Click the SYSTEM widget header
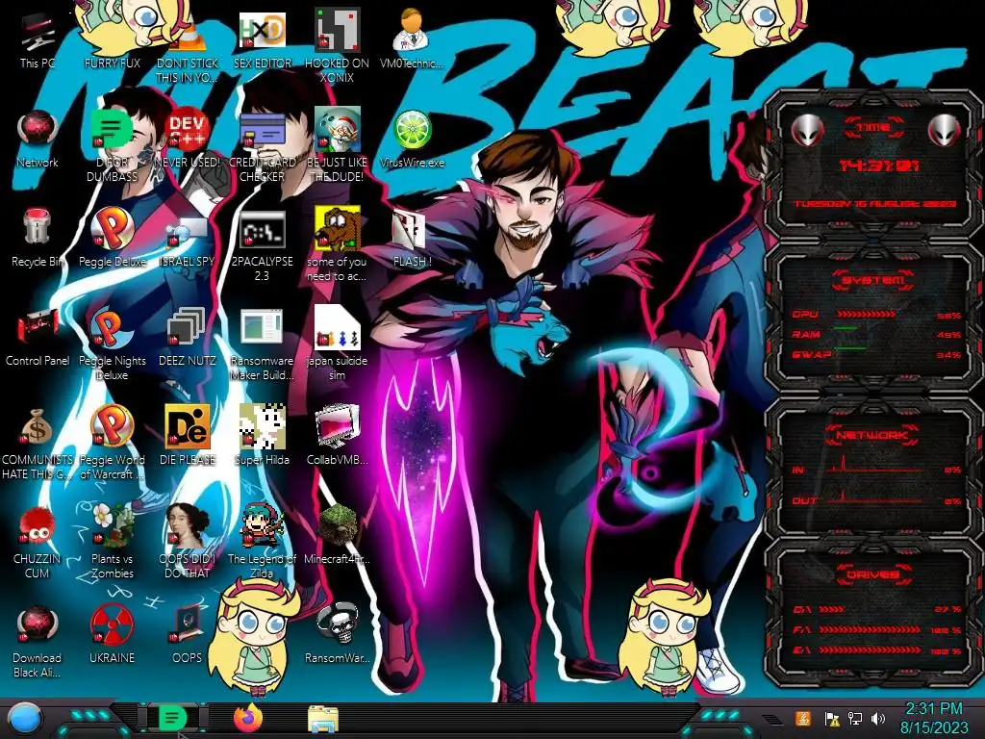 tap(873, 280)
